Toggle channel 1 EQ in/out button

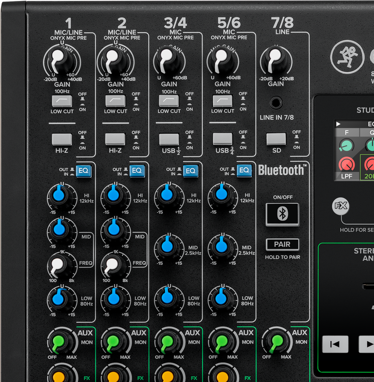click(83, 170)
